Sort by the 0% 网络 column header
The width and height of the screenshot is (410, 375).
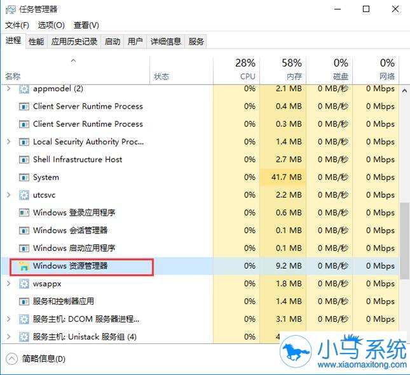(x=376, y=70)
